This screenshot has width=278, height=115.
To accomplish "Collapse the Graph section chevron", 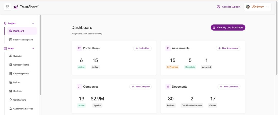I will [x=33, y=49].
